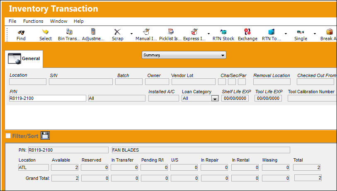Click the Available value for ATL

(x=65, y=167)
